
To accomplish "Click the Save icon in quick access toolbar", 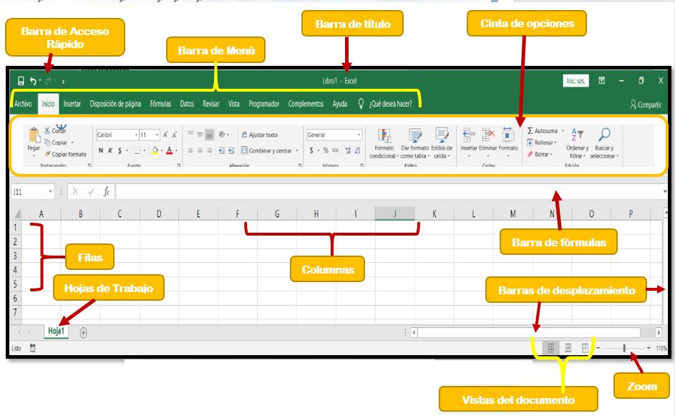I will click(x=21, y=81).
